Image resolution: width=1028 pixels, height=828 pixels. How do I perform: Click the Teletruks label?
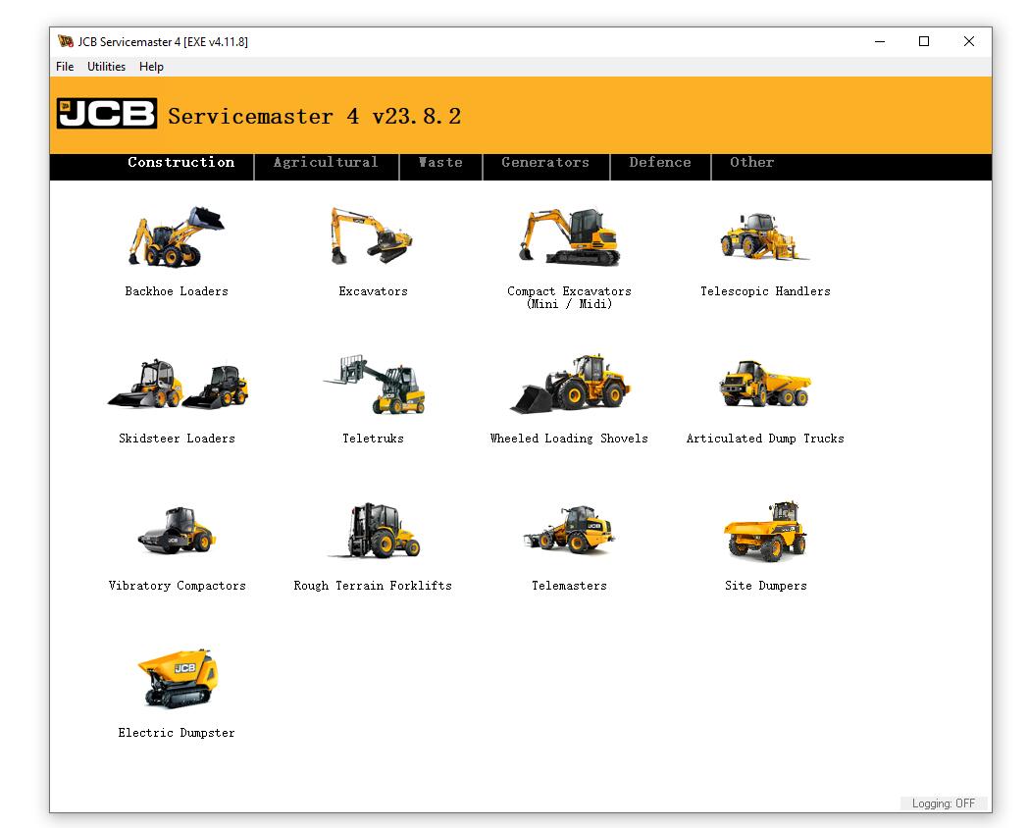[373, 439]
